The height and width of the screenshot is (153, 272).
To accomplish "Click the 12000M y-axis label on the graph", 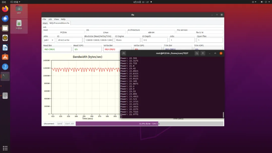I will 46,68.
